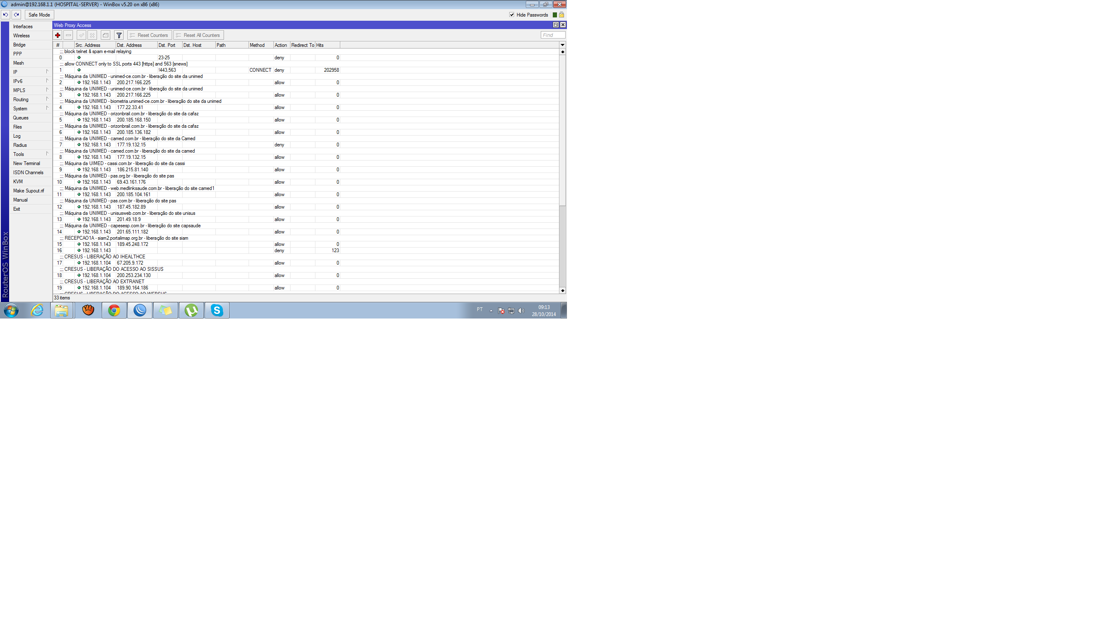Click Reset Counters button
Viewport: 1094px width, 642px height.
click(x=149, y=35)
